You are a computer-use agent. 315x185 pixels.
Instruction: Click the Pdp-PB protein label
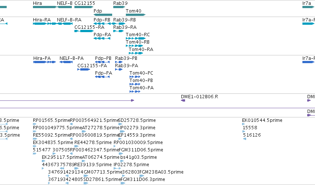pyautogui.click(x=103, y=58)
